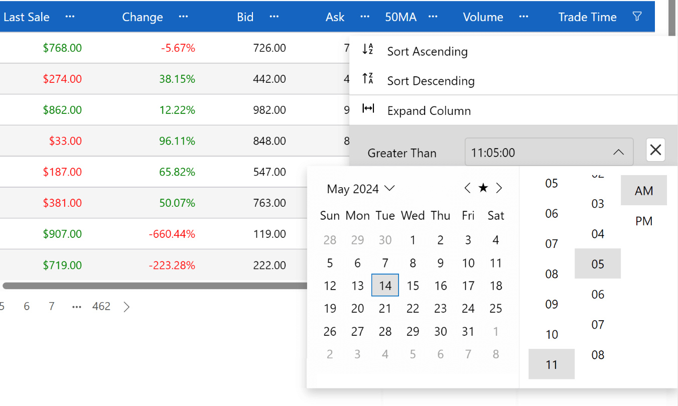Click the Greater Than filter label

click(402, 153)
